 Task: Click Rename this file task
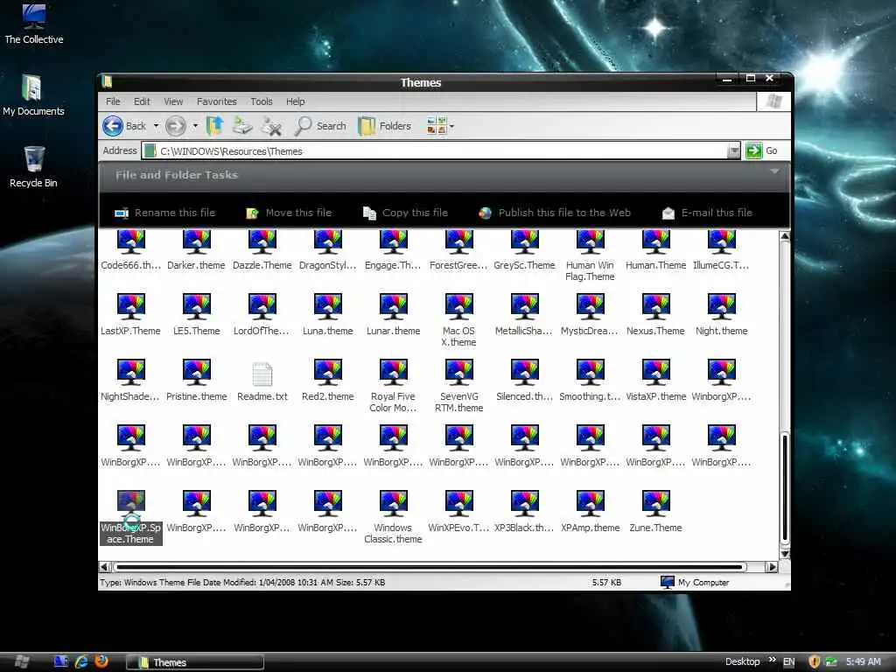tap(164, 213)
